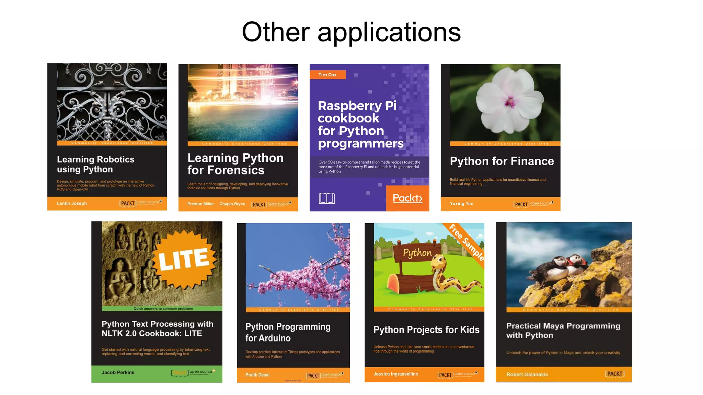Click the Python Text Processing NLTK Cookbook title
This screenshot has height=395, width=703.
click(x=157, y=328)
